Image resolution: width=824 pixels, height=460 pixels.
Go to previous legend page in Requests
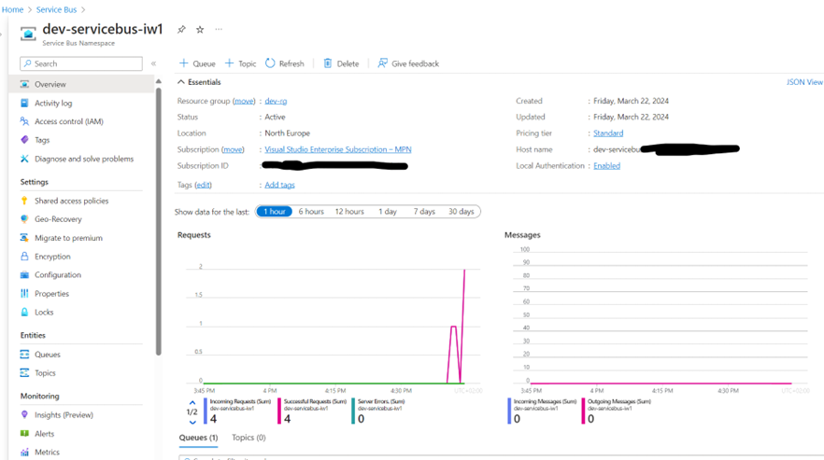pos(192,403)
